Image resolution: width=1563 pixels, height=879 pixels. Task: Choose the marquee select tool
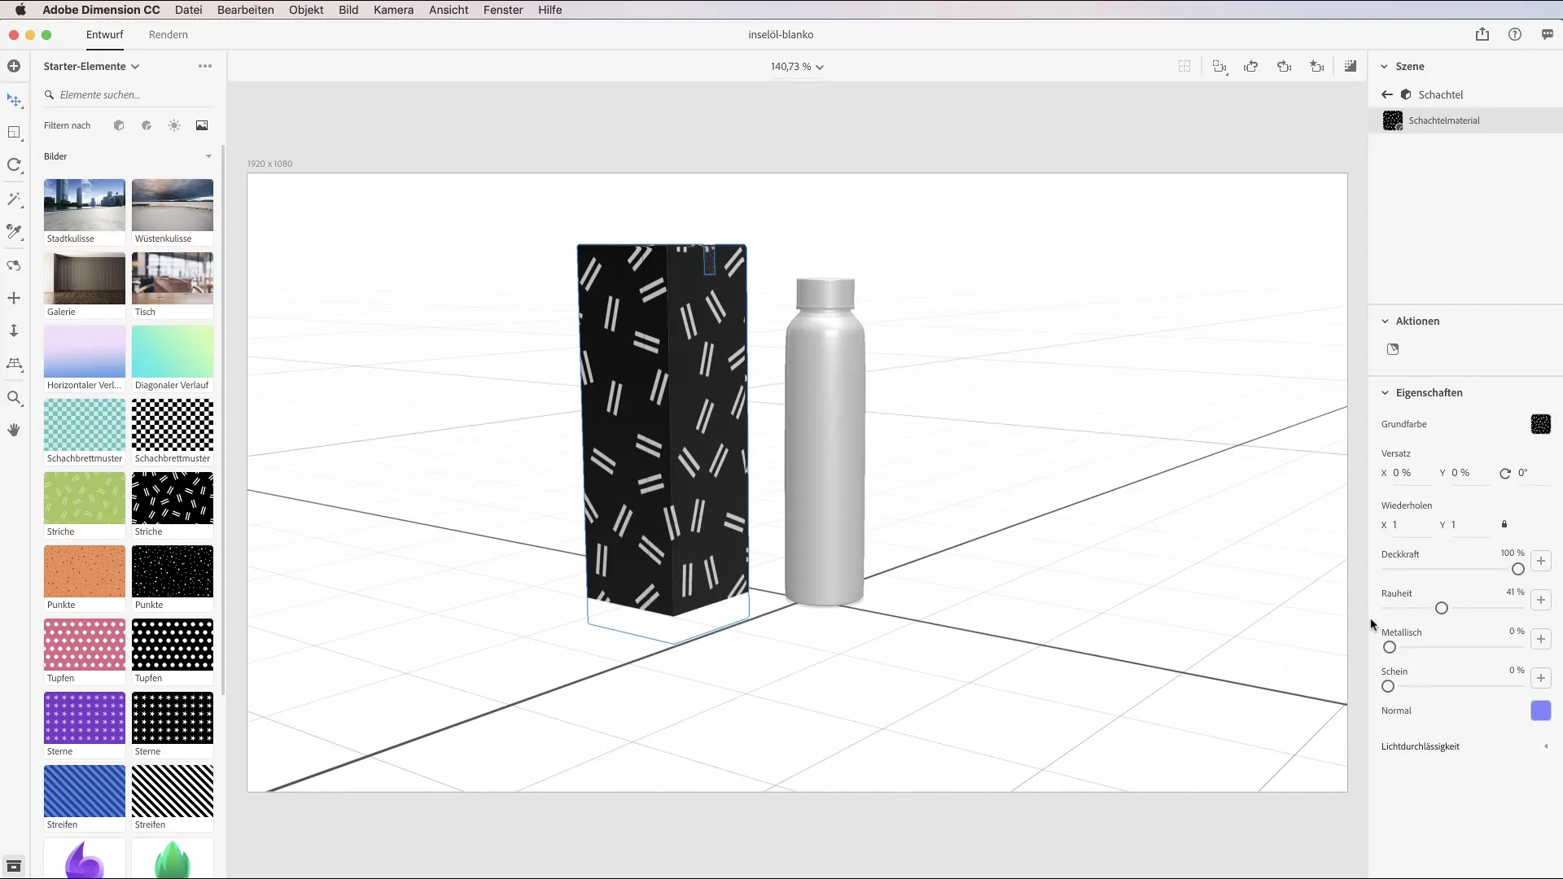pos(14,133)
